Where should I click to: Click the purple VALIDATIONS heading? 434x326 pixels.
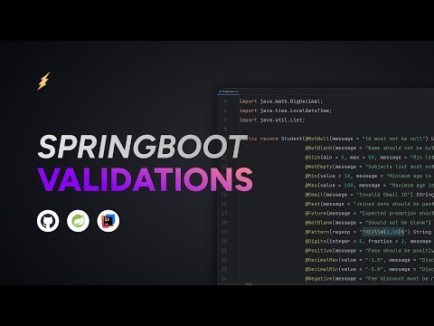tap(146, 179)
